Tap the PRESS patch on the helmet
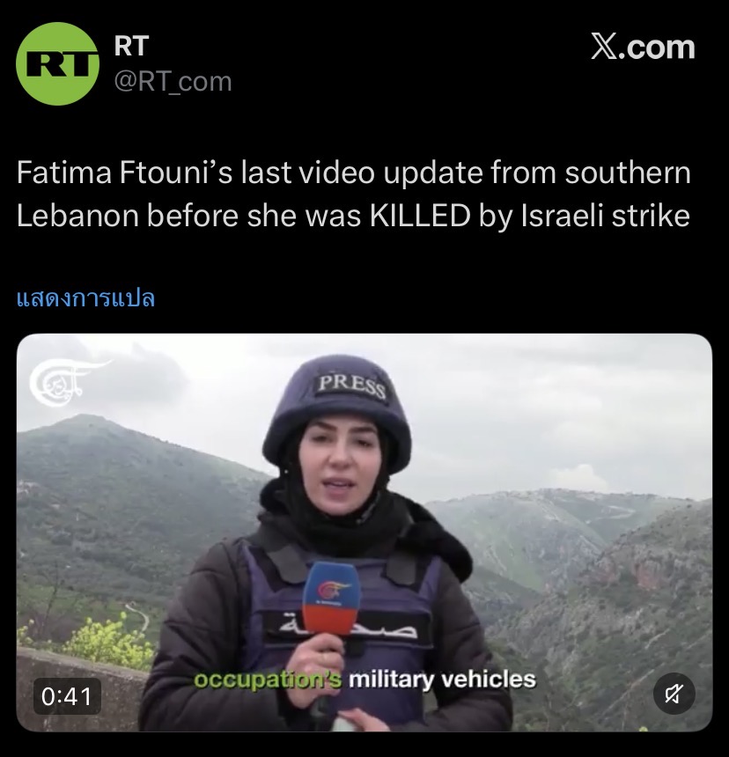The image size is (729, 757). coord(351,386)
